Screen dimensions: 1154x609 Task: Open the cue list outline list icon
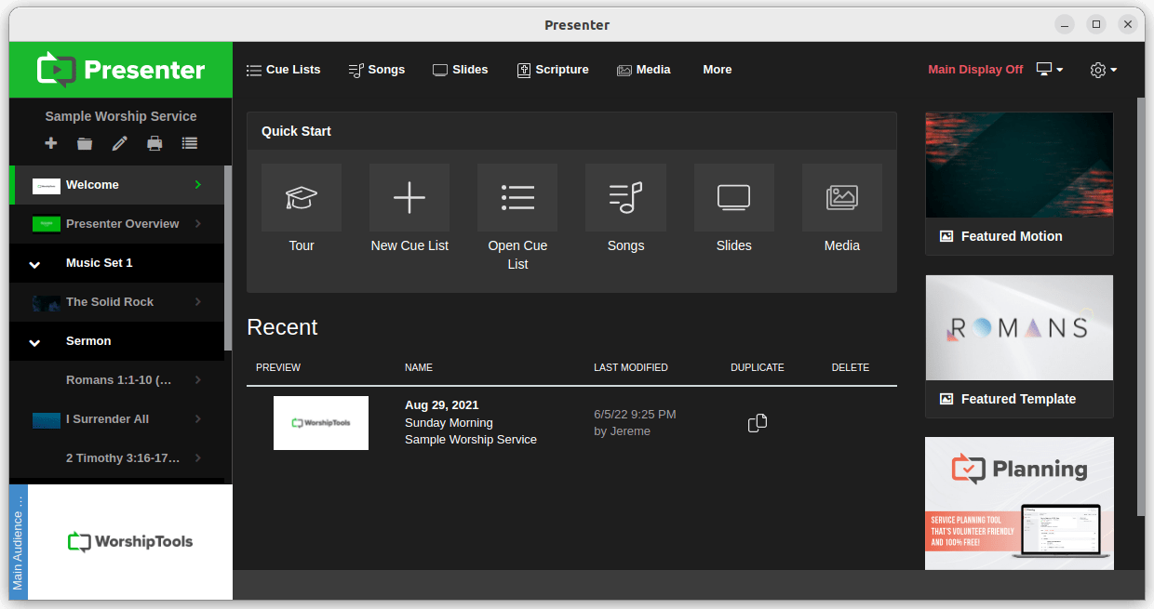[189, 143]
